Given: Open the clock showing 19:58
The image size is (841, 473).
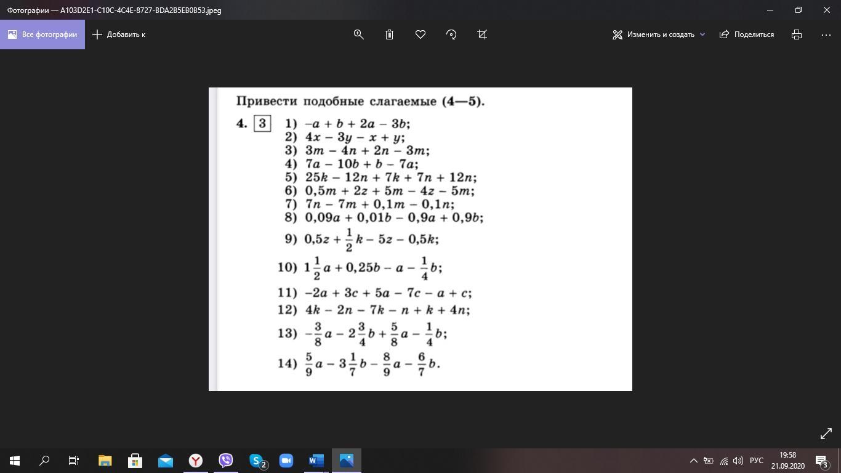Looking at the screenshot, I should coord(788,461).
